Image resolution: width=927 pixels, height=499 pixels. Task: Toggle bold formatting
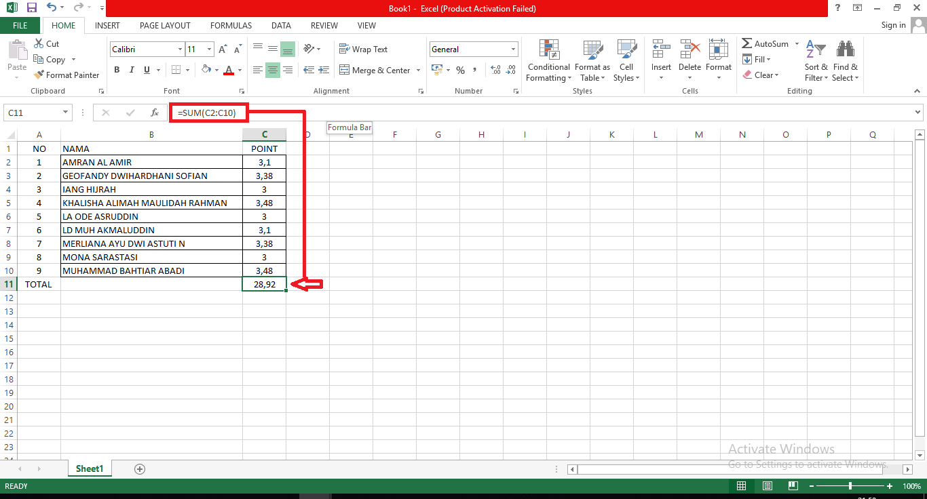coord(116,69)
